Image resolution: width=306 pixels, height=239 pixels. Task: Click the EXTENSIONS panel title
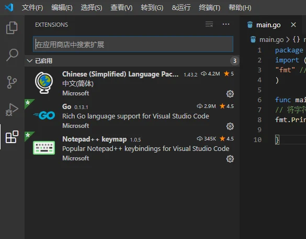pos(51,25)
